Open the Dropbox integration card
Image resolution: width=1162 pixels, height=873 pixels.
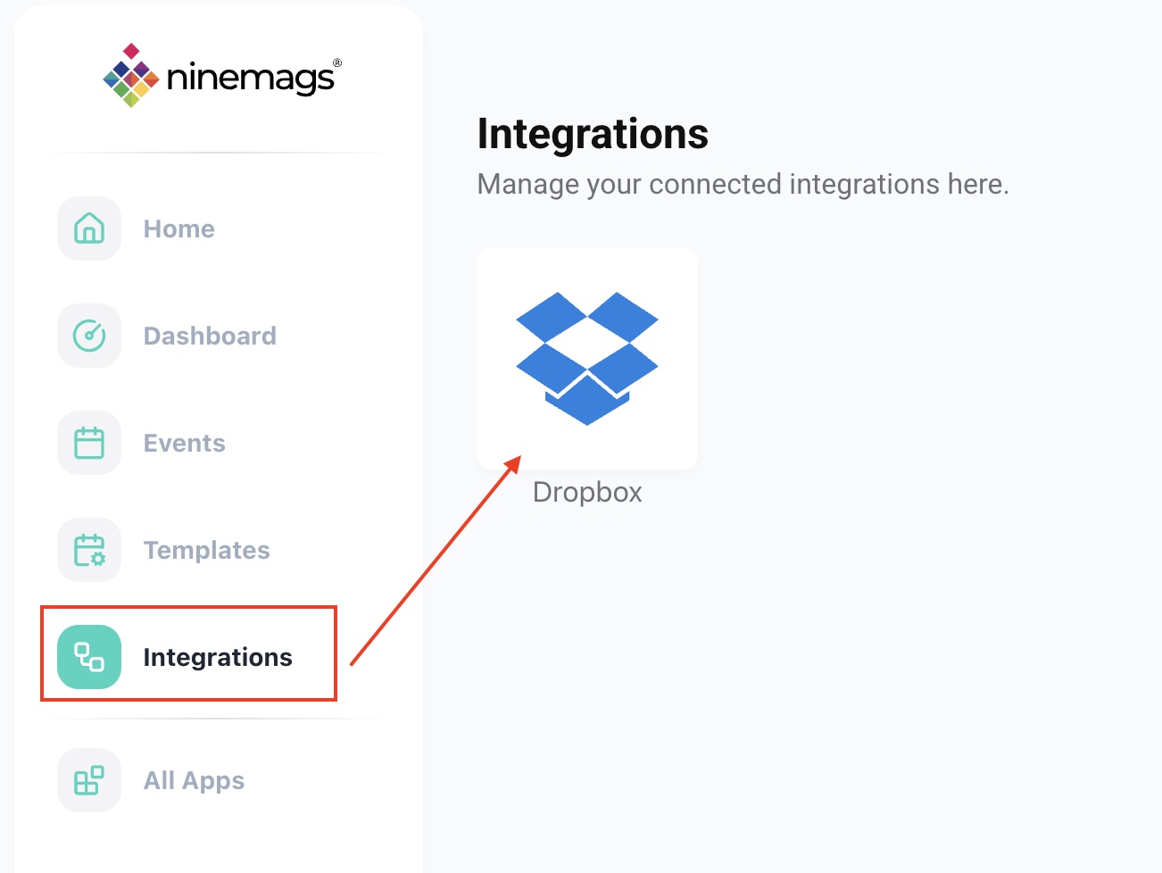[x=587, y=359]
